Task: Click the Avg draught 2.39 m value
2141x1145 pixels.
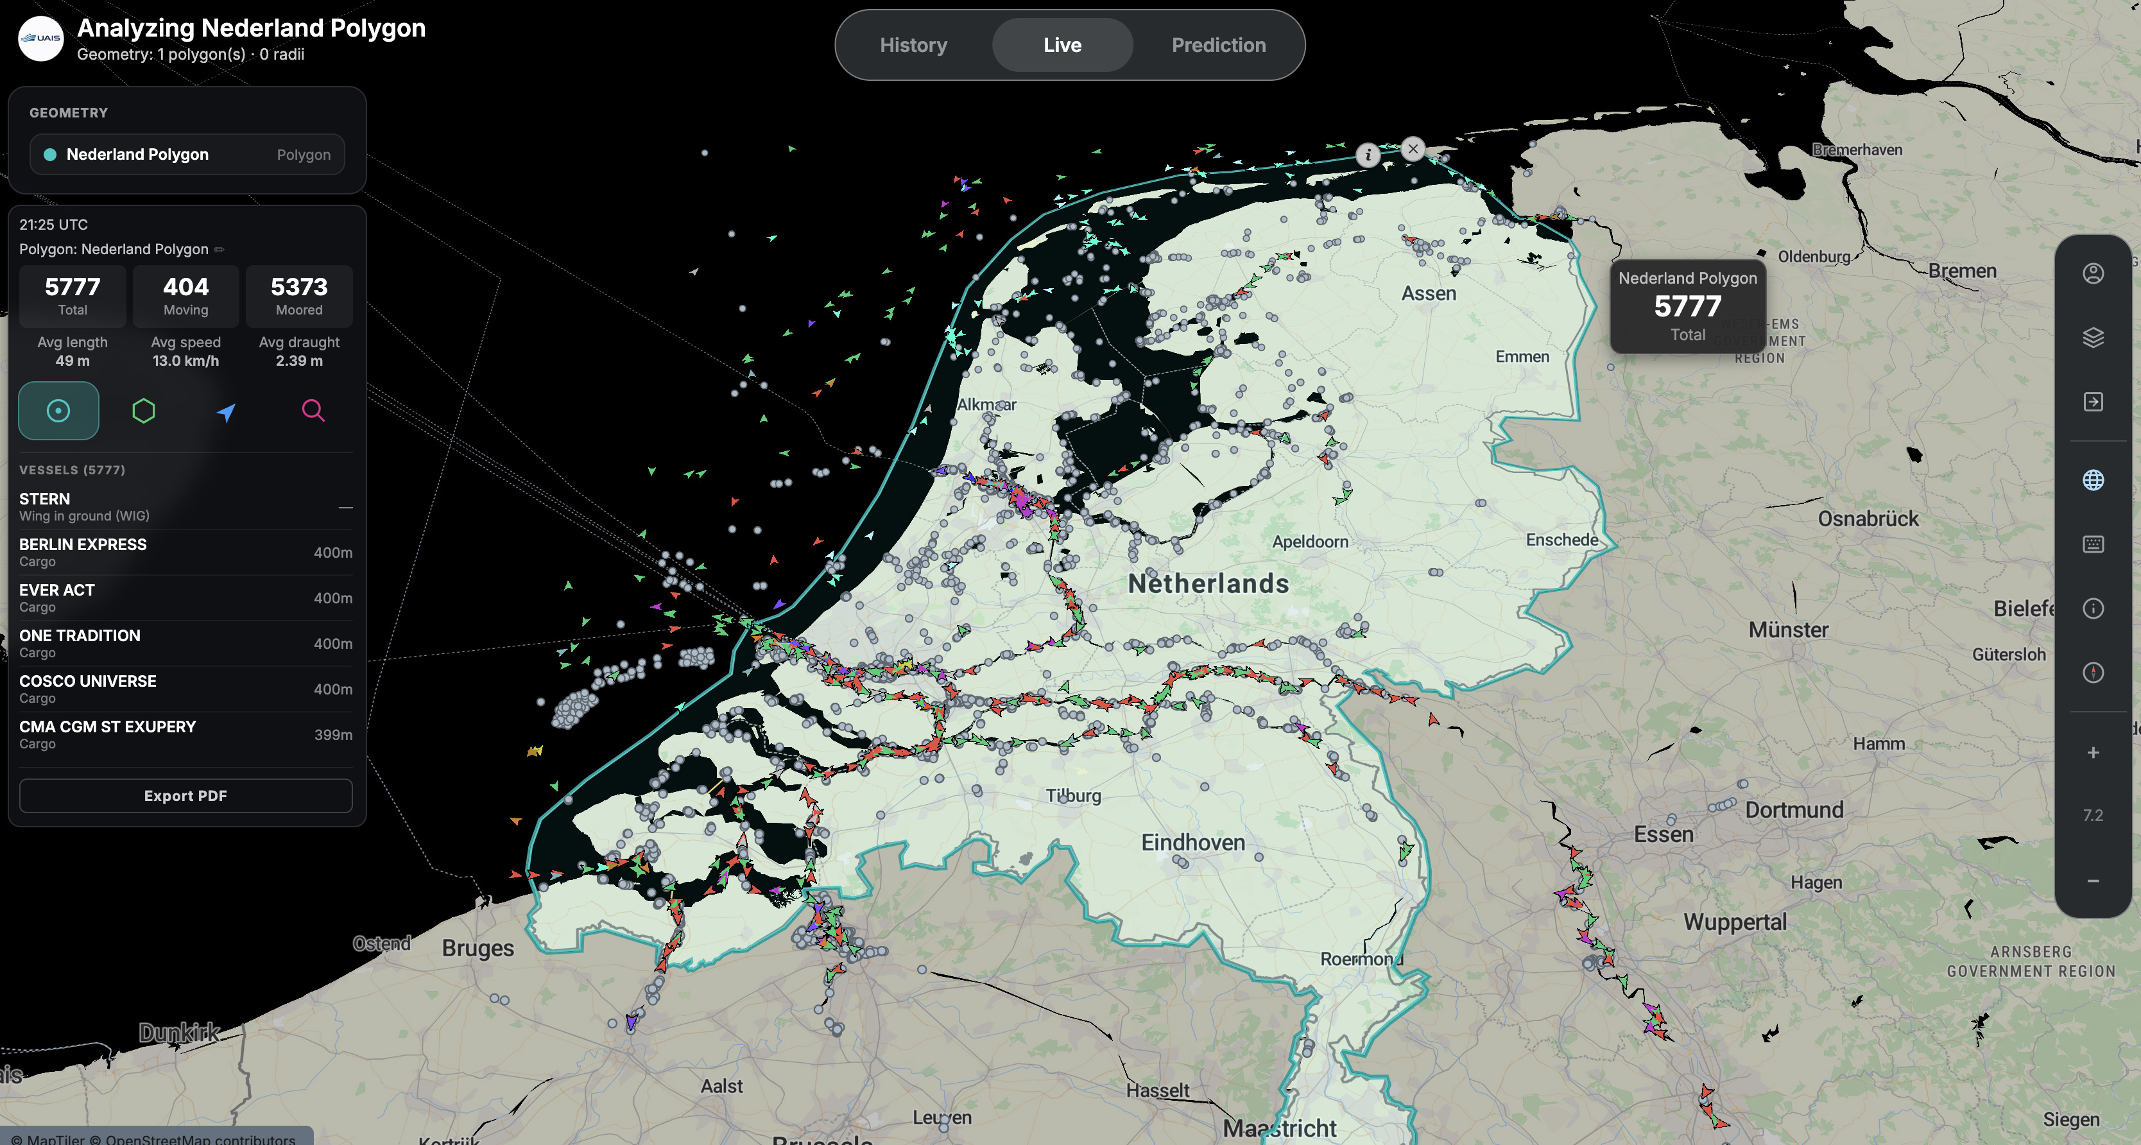Action: (x=299, y=361)
